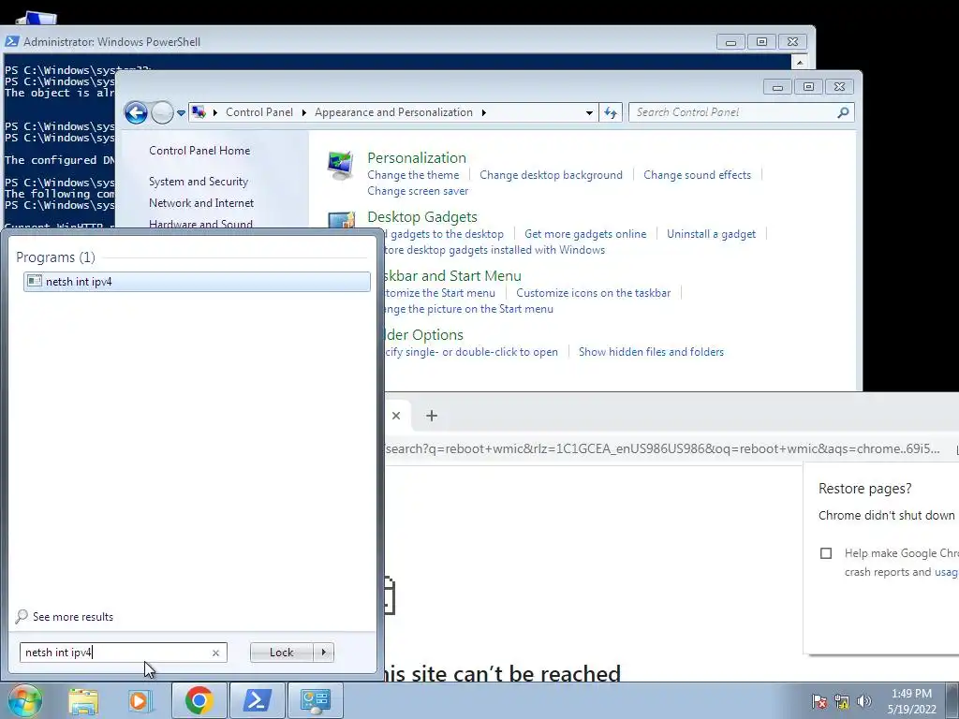This screenshot has width=959, height=719.
Task: Click Change sound effects
Action: [697, 175]
